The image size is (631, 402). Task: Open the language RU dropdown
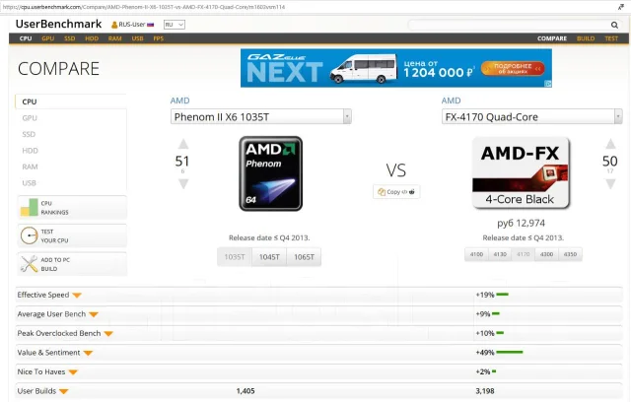[x=175, y=25]
